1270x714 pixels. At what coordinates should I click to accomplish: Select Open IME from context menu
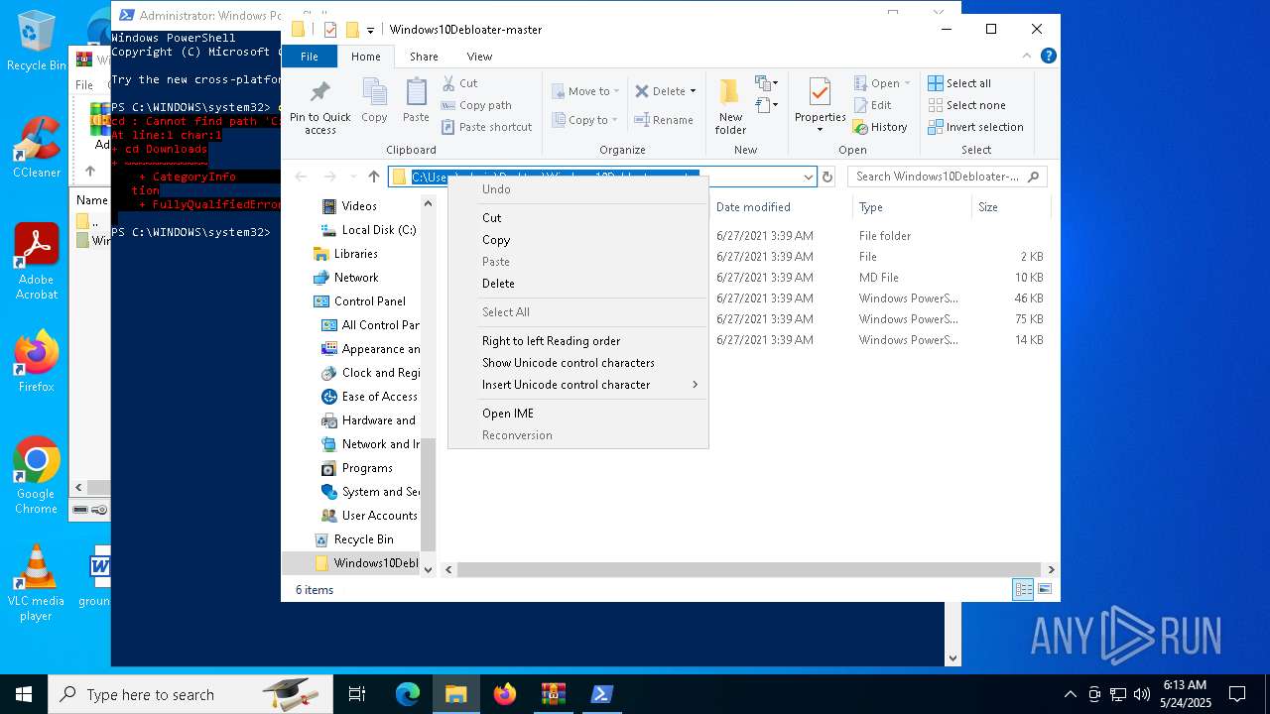[578, 414]
